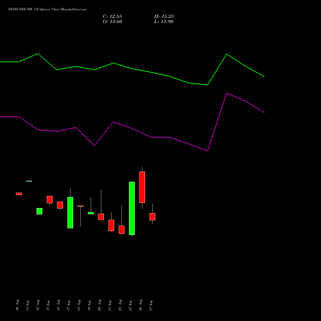
Task: Click the tall green candle above 17 Aug
Action: (x=70, y=213)
